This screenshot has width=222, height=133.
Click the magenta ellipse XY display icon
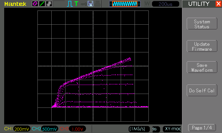[35, 4]
